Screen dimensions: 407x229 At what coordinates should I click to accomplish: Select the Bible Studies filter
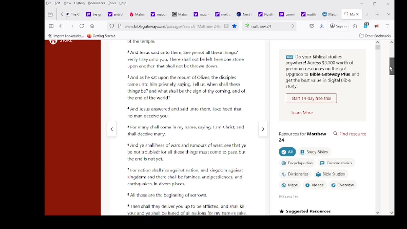(330, 174)
